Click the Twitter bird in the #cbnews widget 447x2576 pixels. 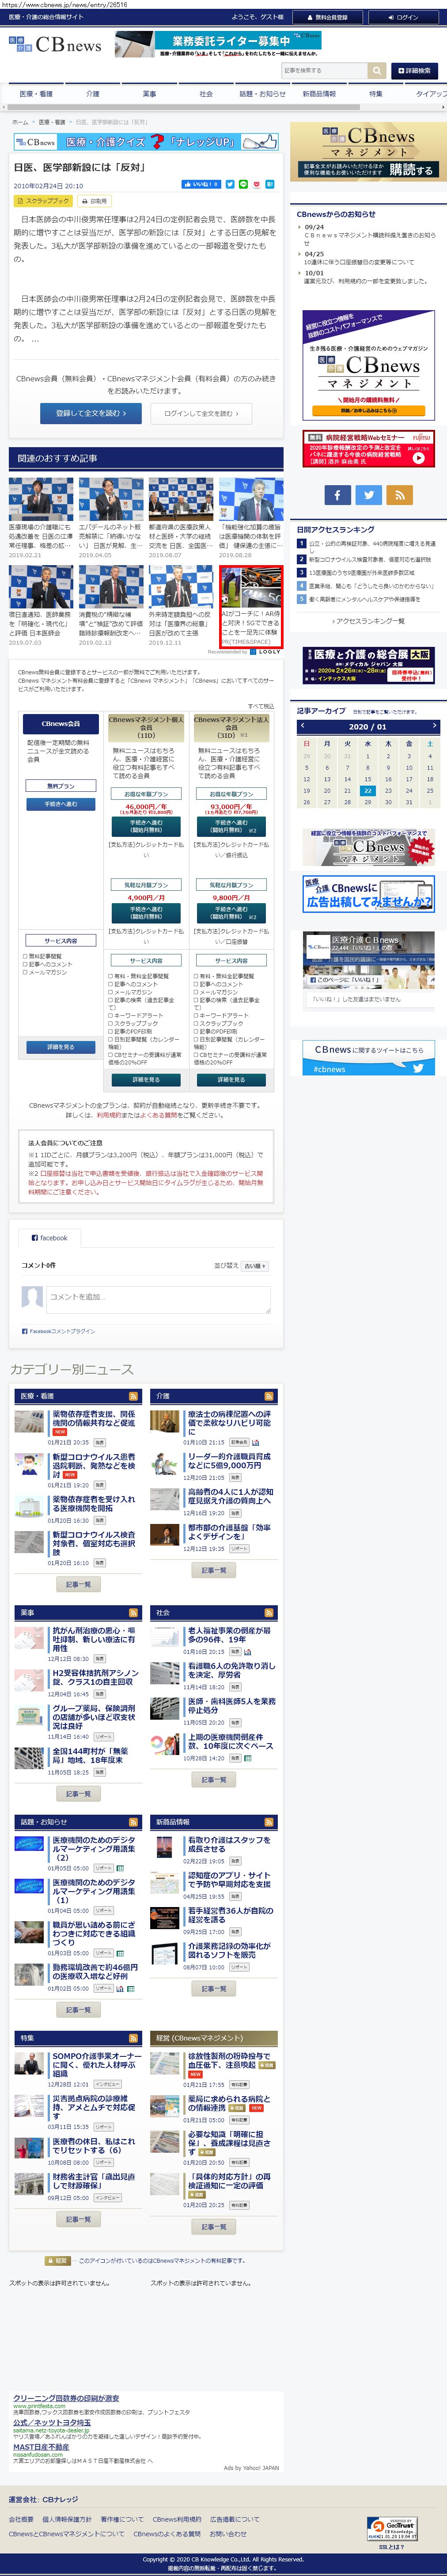[417, 1068]
